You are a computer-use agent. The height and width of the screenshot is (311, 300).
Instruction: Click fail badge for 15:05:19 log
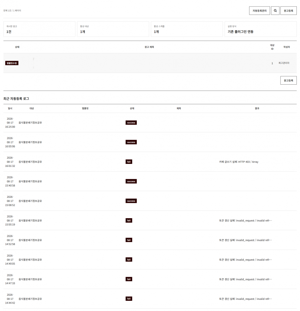click(x=129, y=221)
